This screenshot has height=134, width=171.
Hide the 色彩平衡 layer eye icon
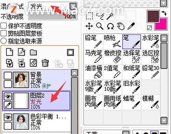8,117
